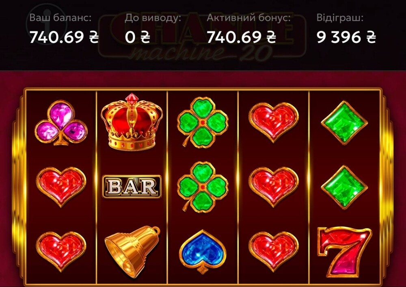This screenshot has width=406, height=287.
Task: Click the bottom red heart on first reel
Action: [x=61, y=252]
